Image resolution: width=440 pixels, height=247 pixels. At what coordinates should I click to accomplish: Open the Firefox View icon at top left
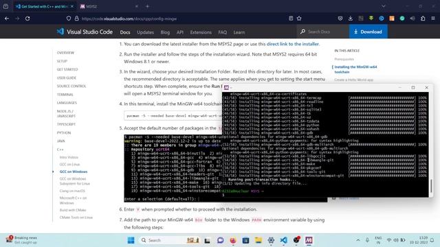tap(5, 6)
